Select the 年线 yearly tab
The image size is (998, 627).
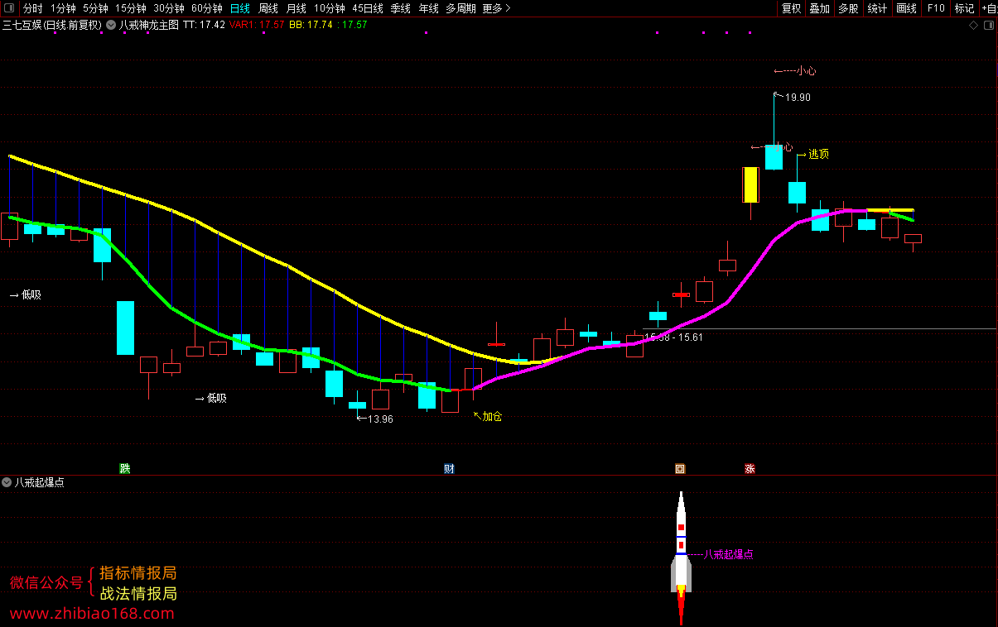pos(429,8)
